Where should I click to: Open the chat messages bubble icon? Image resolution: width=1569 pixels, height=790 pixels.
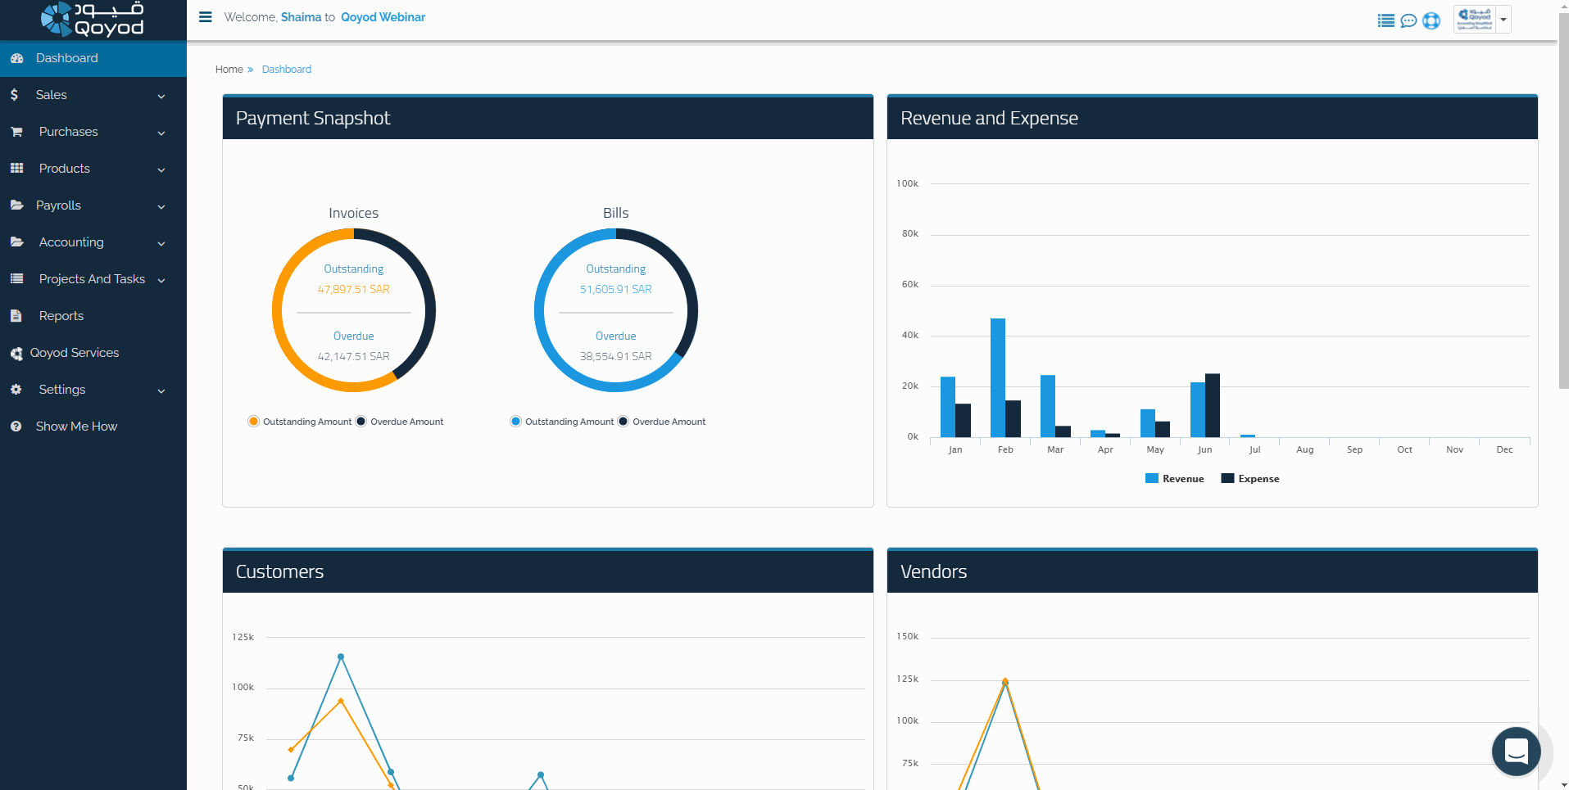coord(1408,20)
